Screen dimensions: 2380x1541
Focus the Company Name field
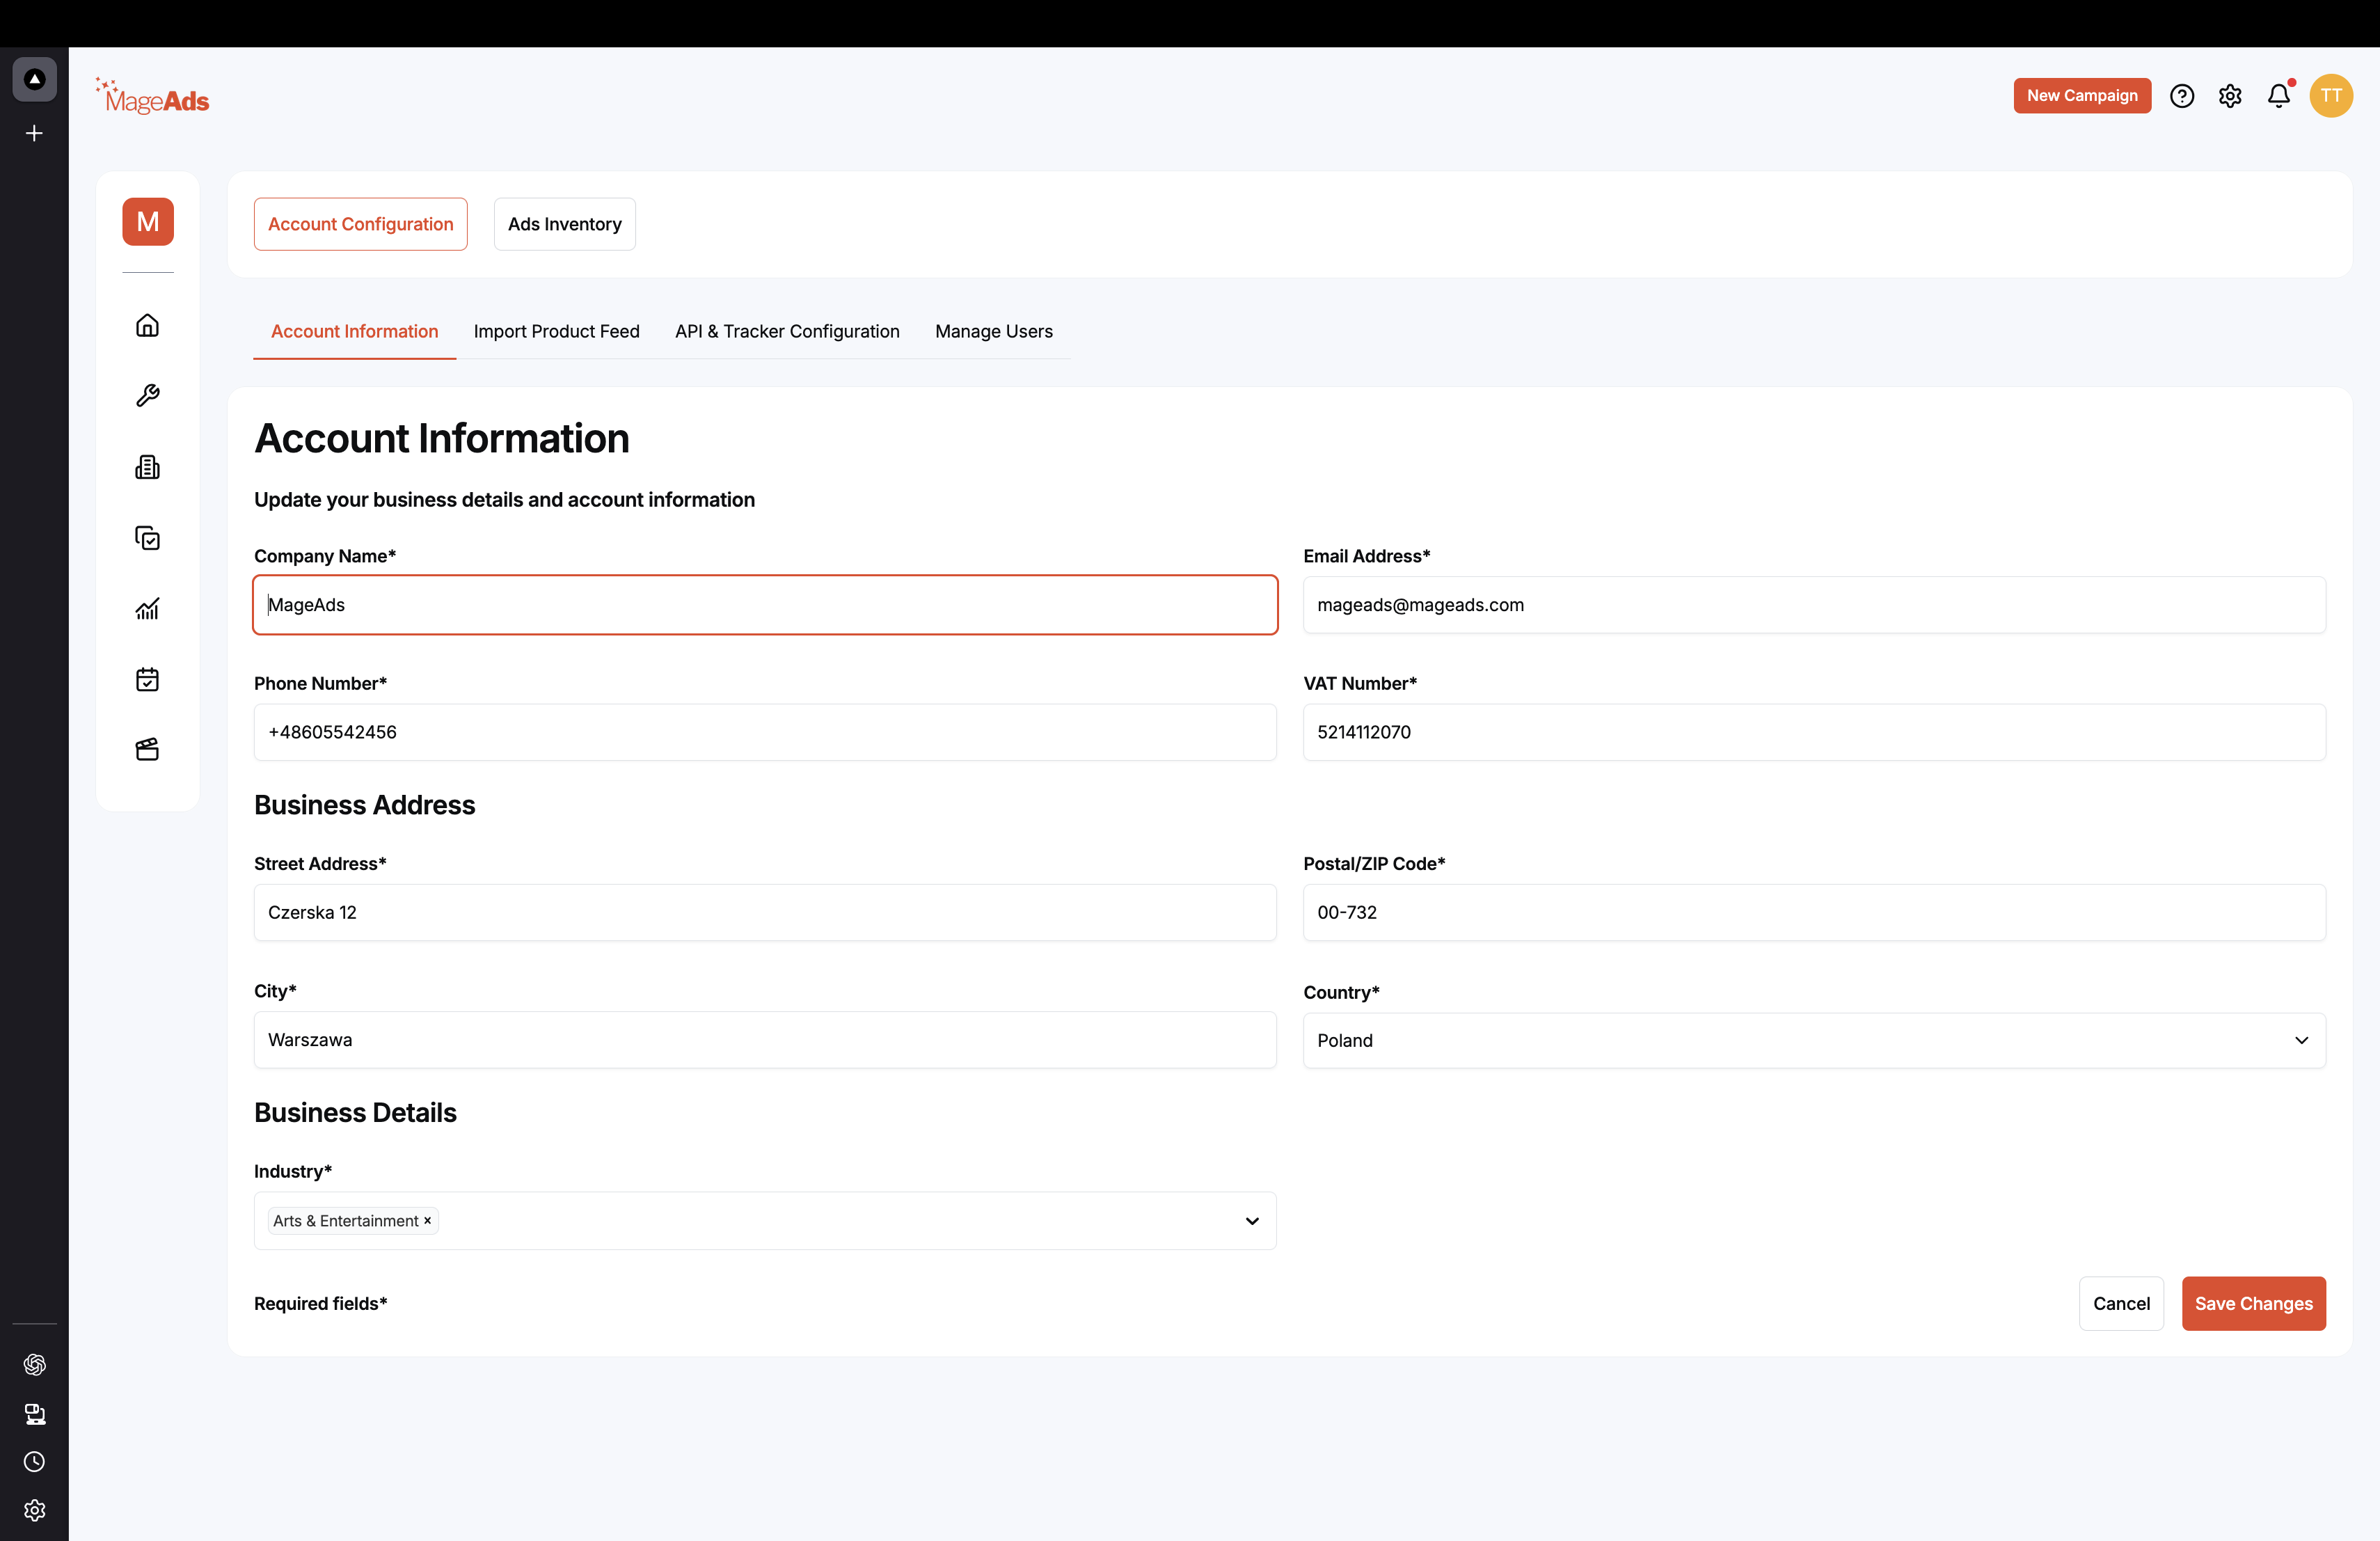[765, 605]
